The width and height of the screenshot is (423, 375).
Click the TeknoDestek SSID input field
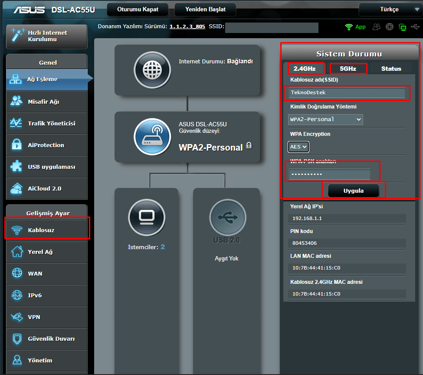click(x=347, y=93)
